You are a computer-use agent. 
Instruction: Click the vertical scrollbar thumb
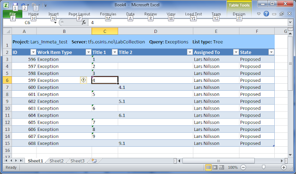tap(290, 63)
